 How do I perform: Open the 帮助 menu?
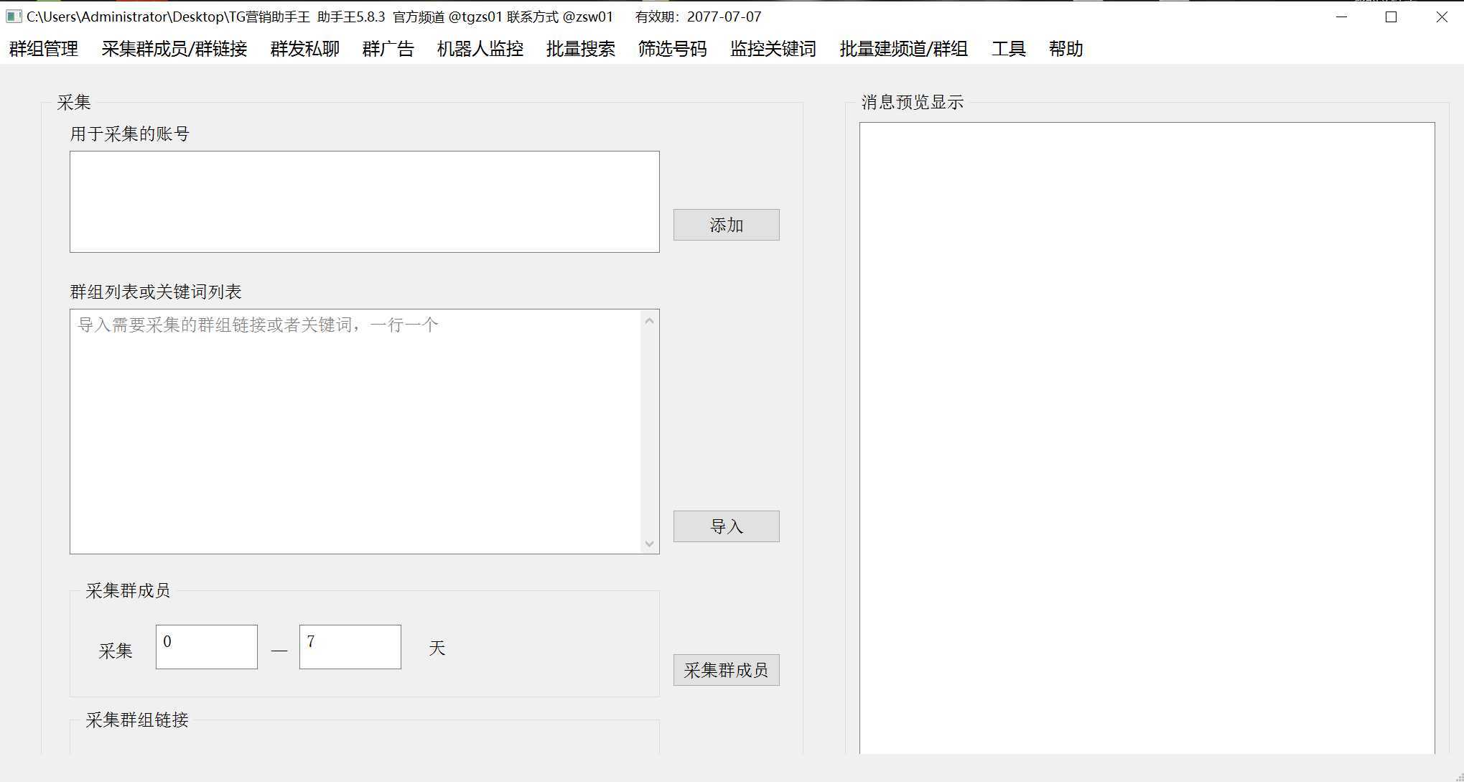(1066, 49)
